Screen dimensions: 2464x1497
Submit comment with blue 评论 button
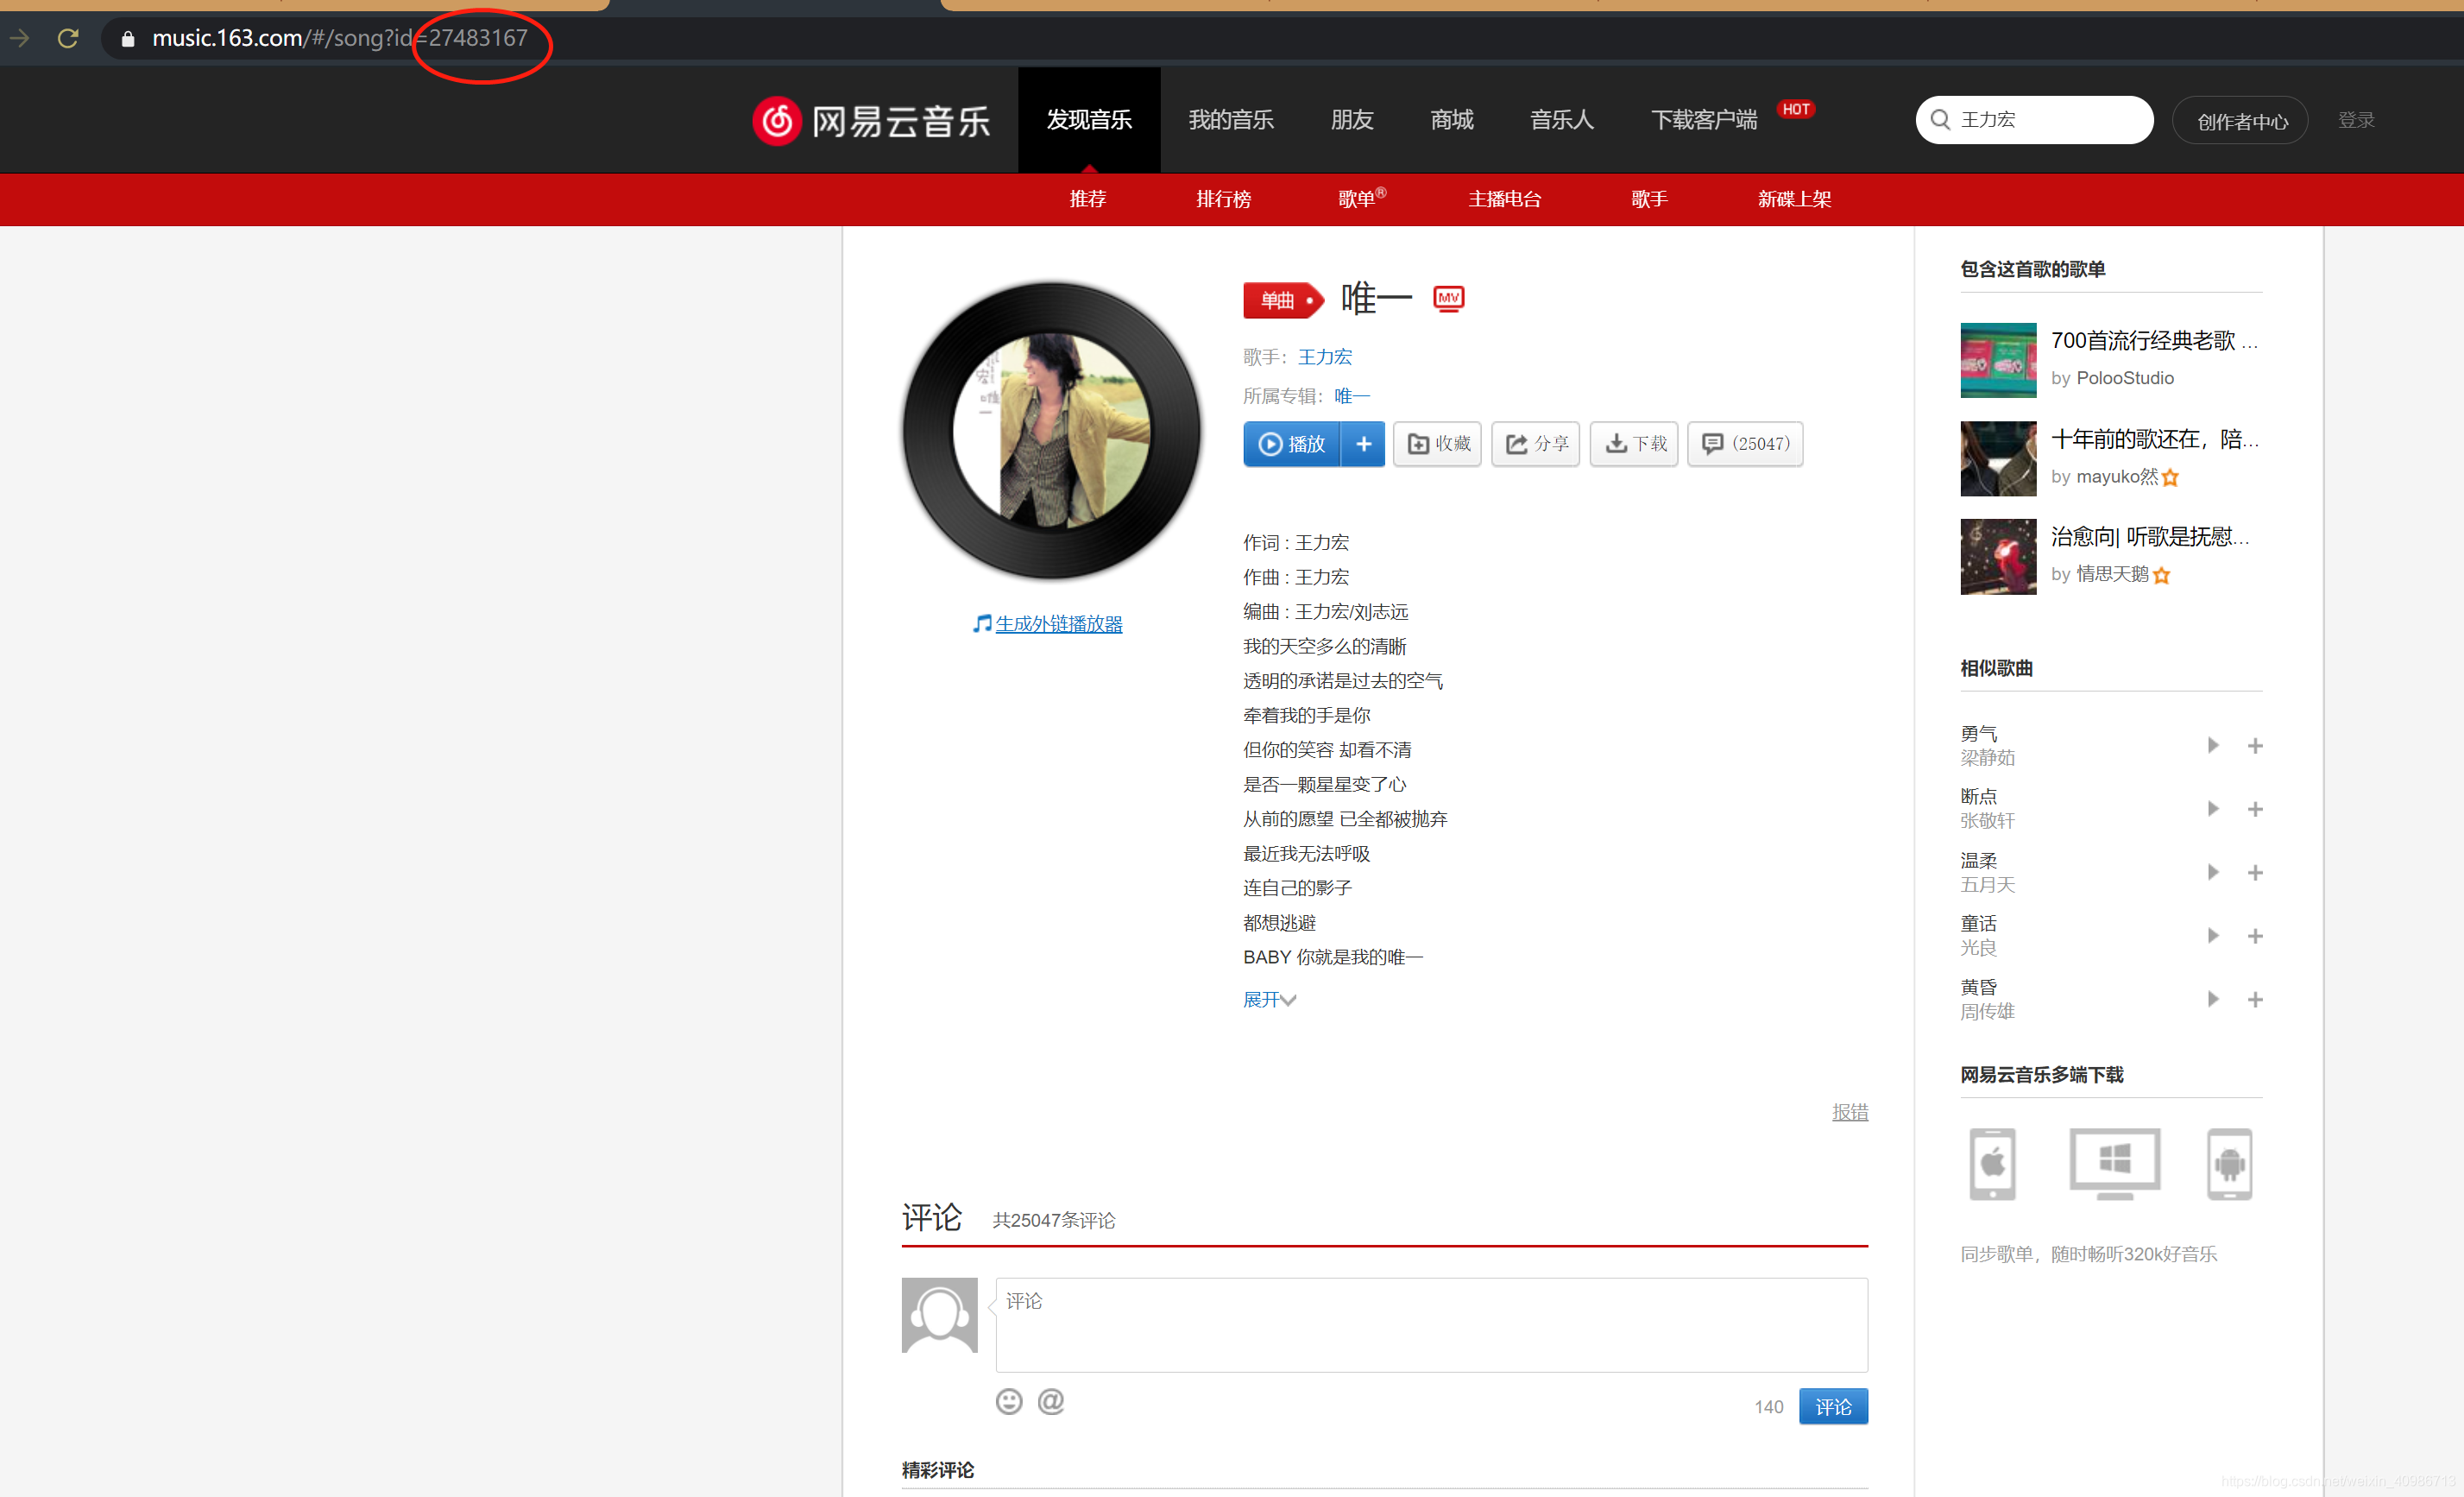1832,1407
